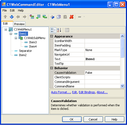Screen dimensions: 127x125
Task: Select Item4 in the tree
Action: pos(33,46)
